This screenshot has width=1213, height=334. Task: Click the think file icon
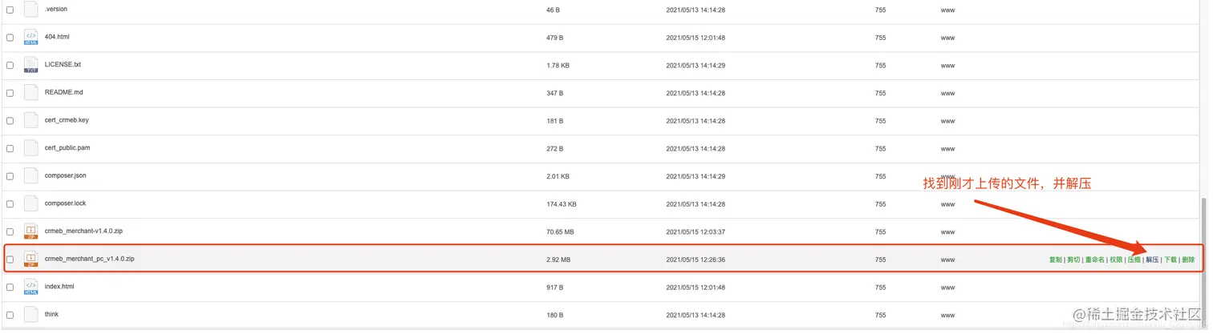click(x=31, y=315)
